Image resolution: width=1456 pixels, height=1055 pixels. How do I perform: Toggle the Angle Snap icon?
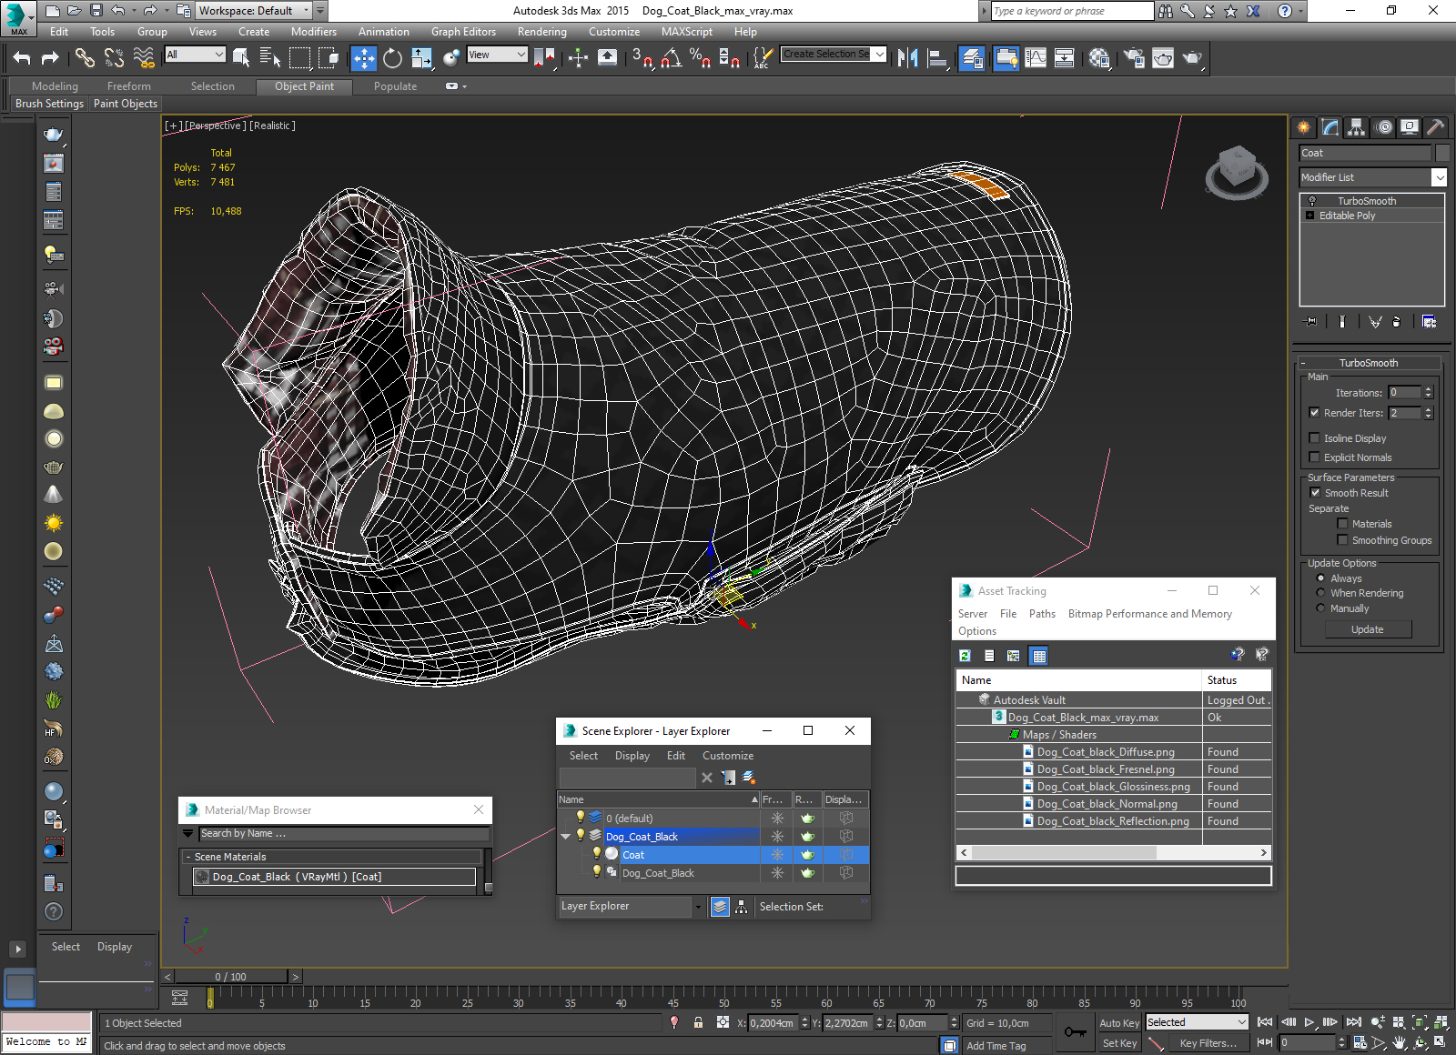click(672, 58)
